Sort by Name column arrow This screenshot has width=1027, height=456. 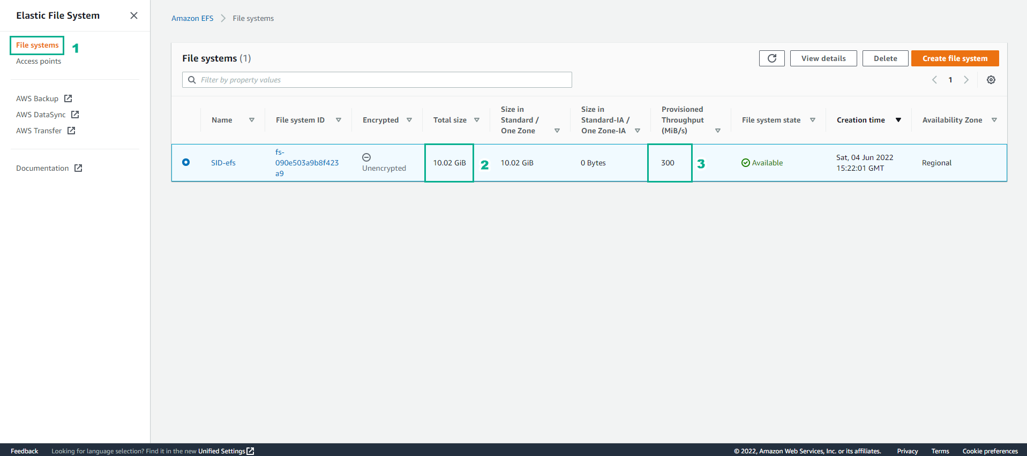click(x=252, y=120)
